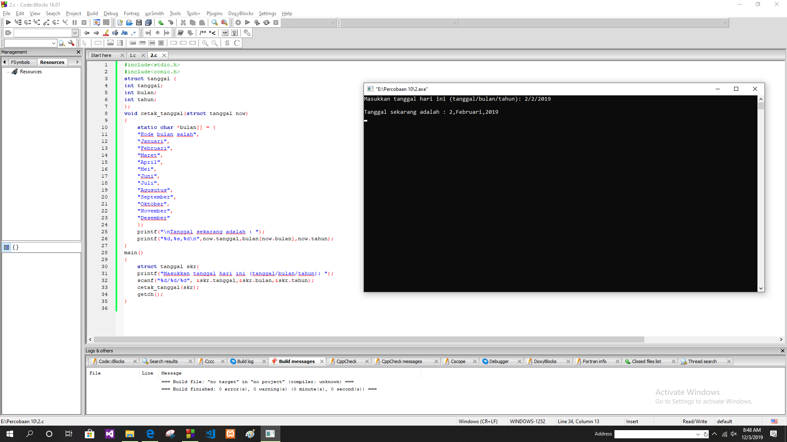Open the Debugger log tab

pyautogui.click(x=499, y=361)
